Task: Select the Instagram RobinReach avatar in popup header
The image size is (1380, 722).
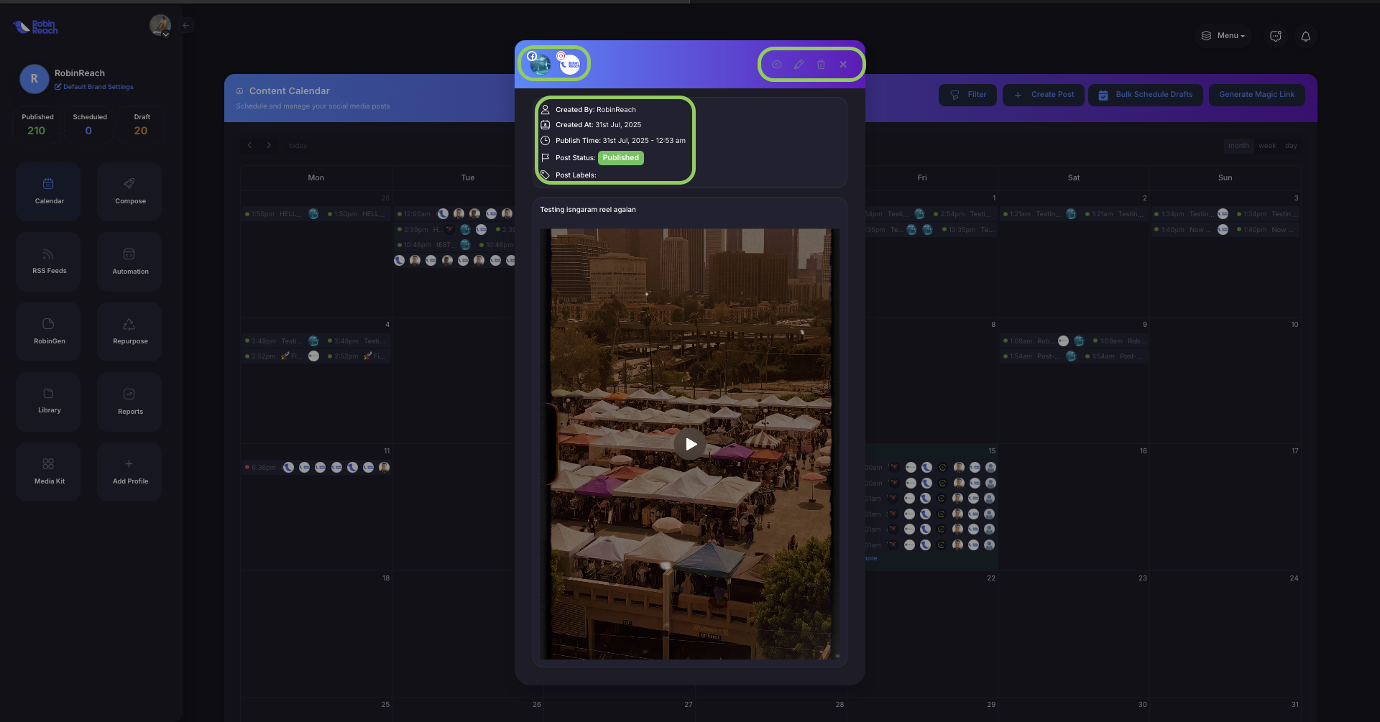Action: [569, 65]
